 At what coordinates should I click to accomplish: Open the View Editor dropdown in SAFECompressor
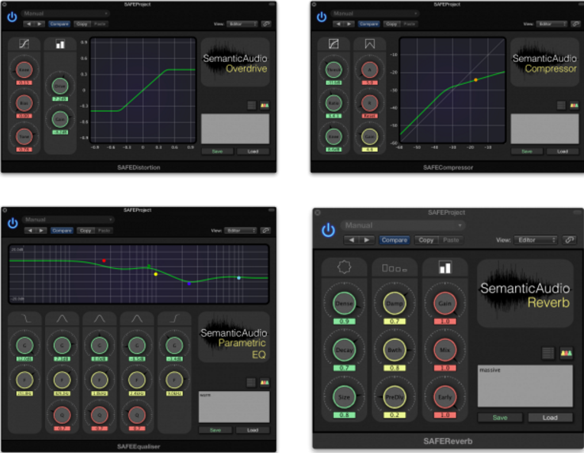pyautogui.click(x=552, y=24)
